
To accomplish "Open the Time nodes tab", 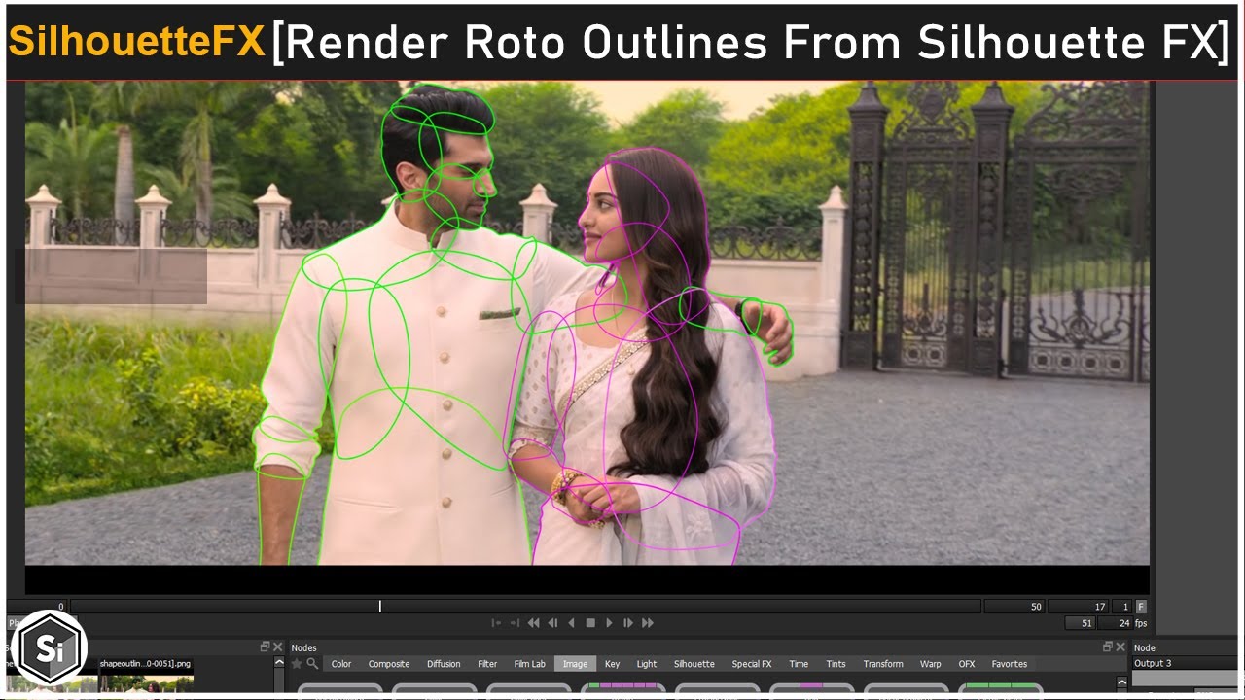I will click(799, 664).
